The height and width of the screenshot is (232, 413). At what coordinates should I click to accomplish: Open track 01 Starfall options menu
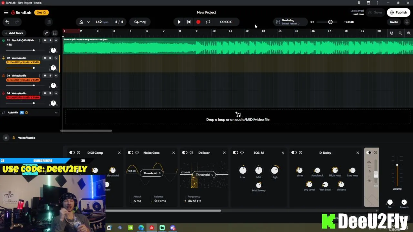tap(40, 40)
